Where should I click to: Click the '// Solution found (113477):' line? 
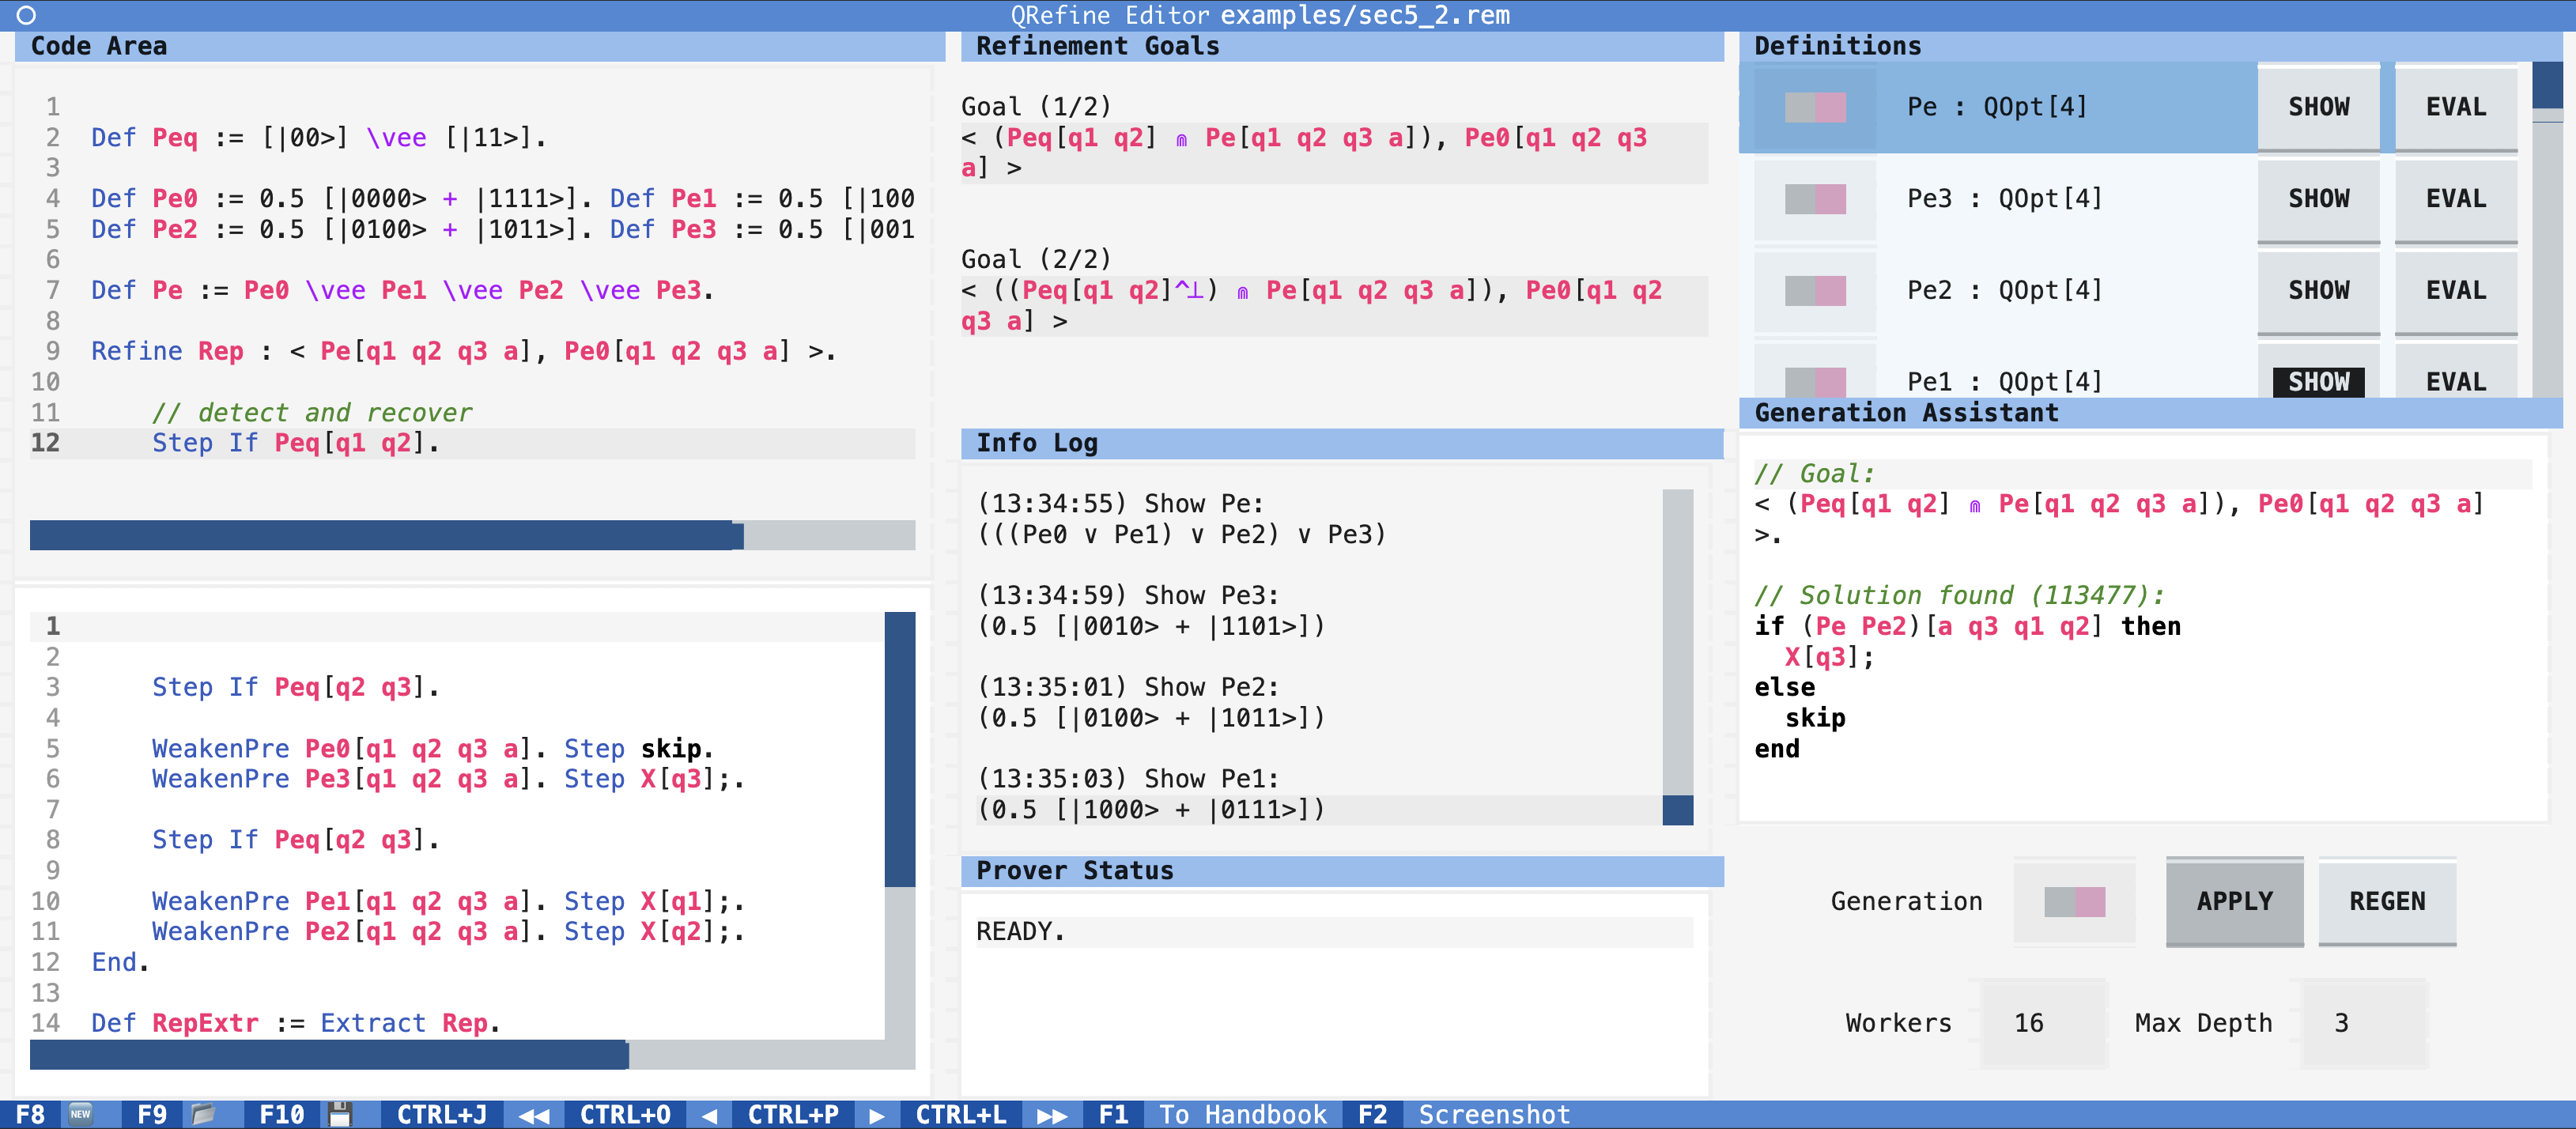click(1960, 596)
